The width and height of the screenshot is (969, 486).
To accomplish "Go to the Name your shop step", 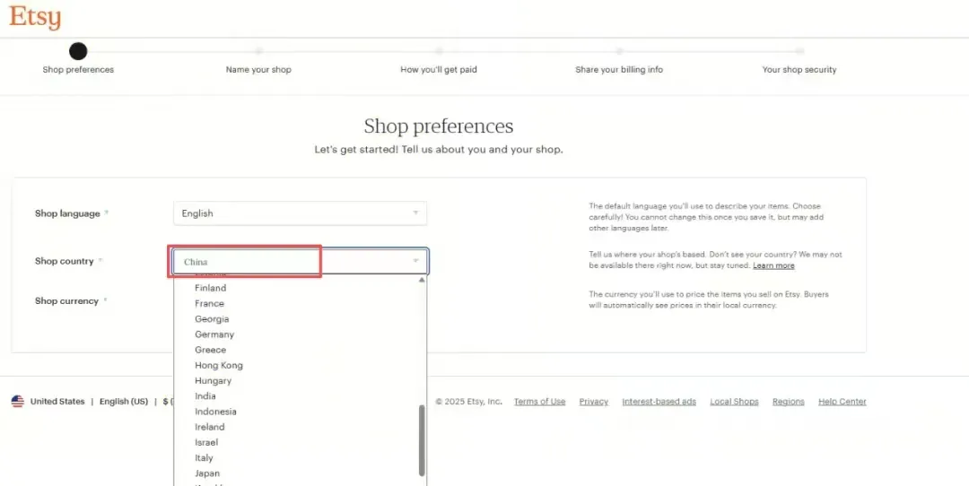I will (x=258, y=69).
